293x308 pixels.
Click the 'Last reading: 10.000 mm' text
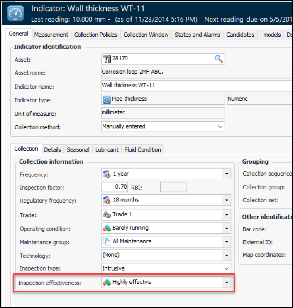(68, 20)
